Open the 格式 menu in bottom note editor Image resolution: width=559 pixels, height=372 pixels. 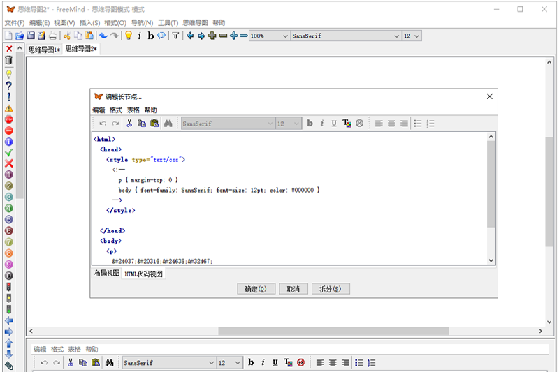coord(57,349)
